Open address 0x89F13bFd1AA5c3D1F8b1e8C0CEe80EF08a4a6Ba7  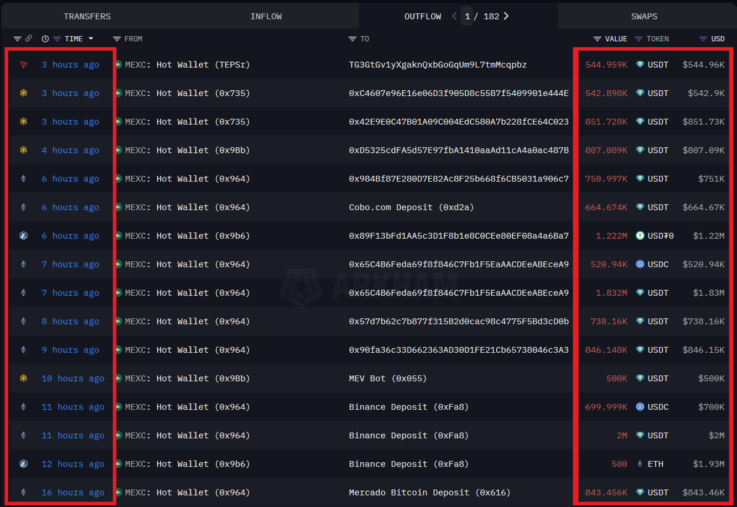point(459,236)
